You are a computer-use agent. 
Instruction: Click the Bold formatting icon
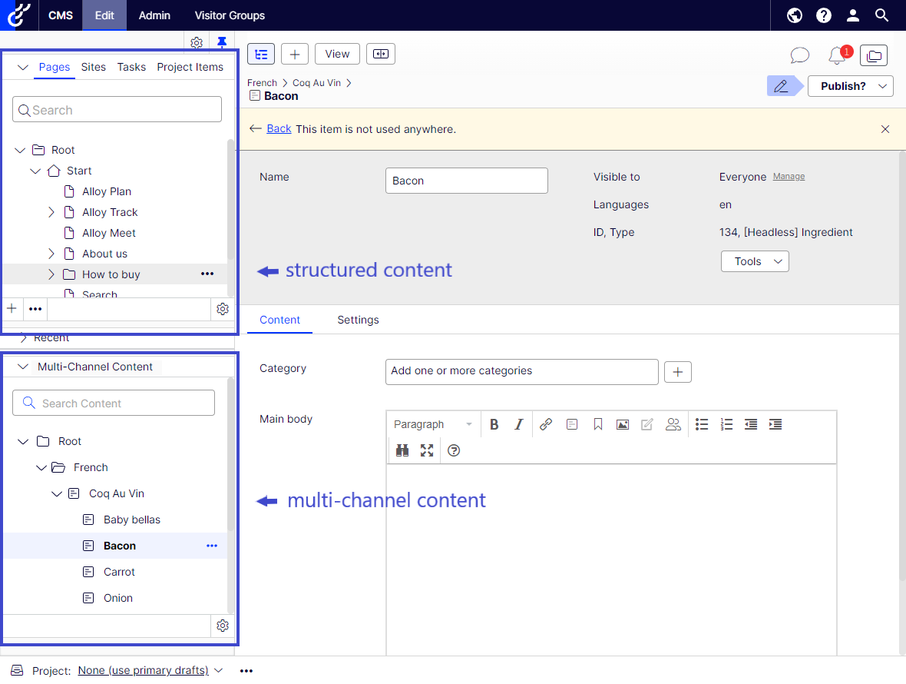(494, 424)
